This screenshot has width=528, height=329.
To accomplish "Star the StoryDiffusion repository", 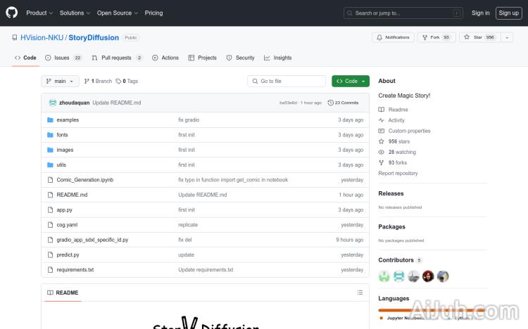I will pyautogui.click(x=477, y=37).
